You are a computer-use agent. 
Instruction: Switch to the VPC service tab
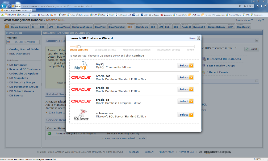52,26
